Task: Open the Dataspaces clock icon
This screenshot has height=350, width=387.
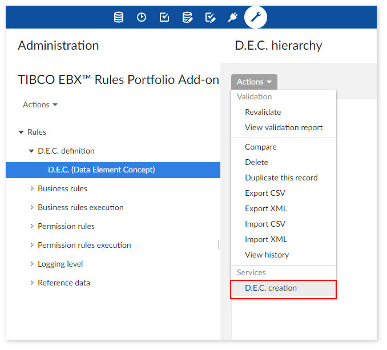Action: point(142,17)
